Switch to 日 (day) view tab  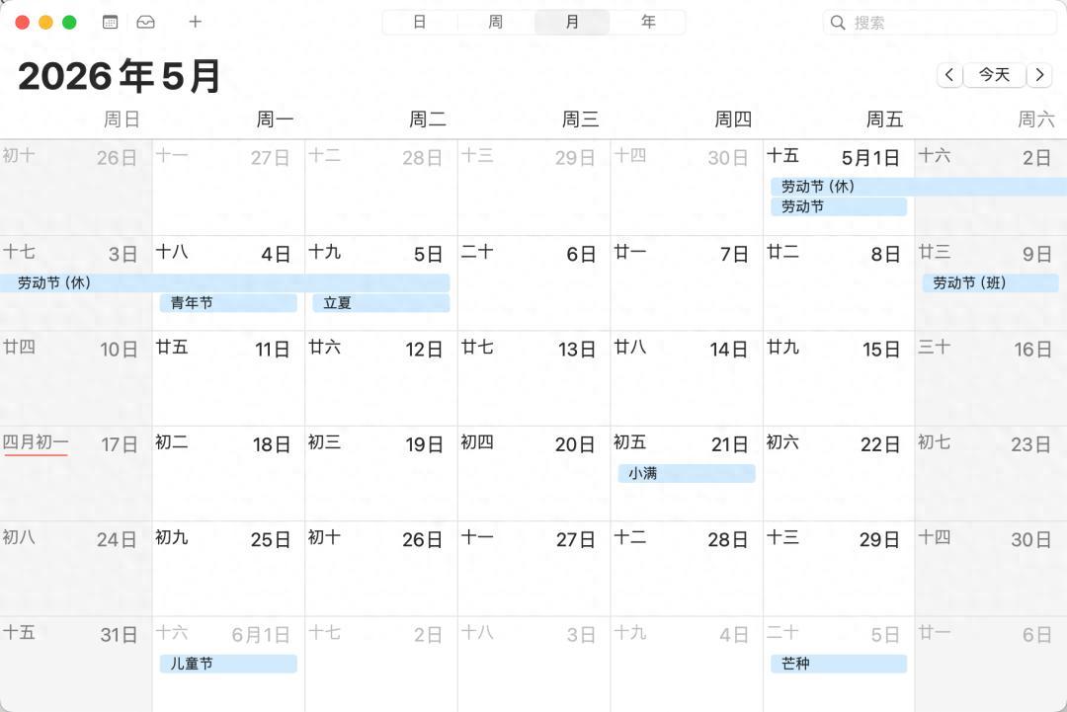pyautogui.click(x=420, y=22)
